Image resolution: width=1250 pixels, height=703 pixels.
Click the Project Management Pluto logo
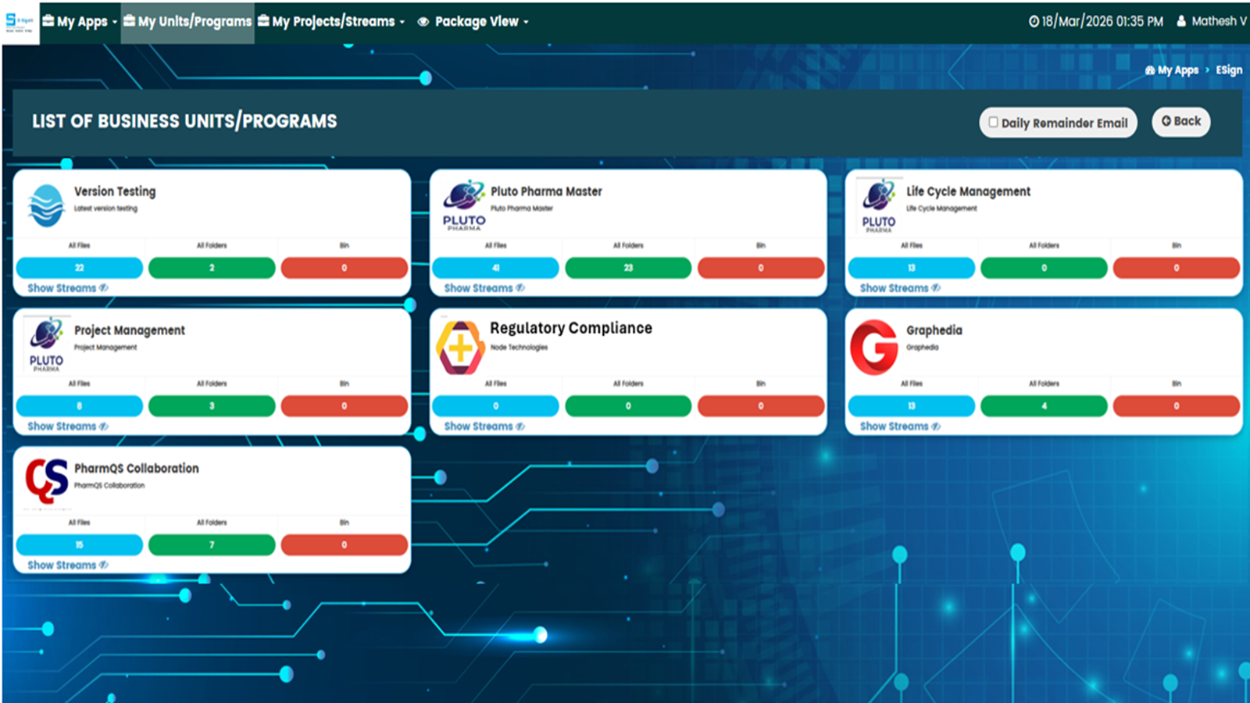click(46, 344)
